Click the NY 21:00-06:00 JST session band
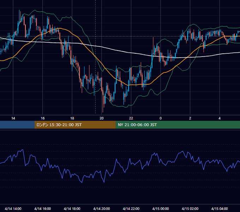The image size is (240, 212). click(178, 125)
